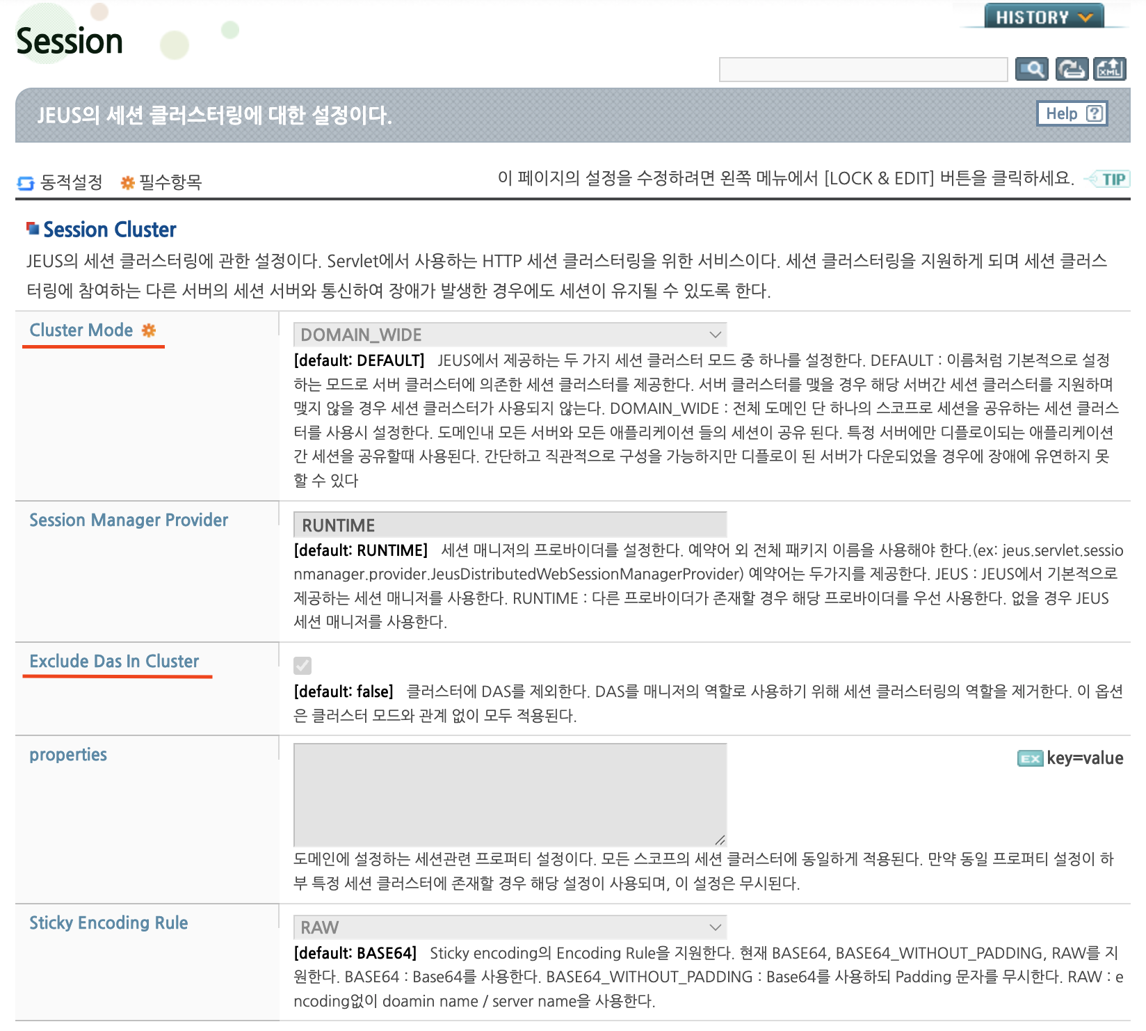Click the Exclude Das In Cluster label

click(114, 662)
